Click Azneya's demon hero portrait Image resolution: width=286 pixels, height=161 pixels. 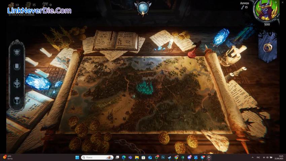point(266,11)
